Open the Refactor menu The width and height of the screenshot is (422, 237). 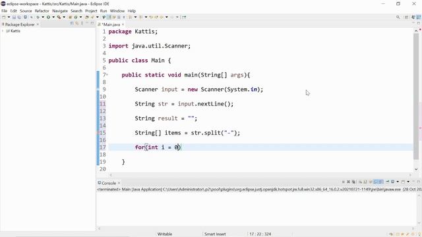[42, 11]
